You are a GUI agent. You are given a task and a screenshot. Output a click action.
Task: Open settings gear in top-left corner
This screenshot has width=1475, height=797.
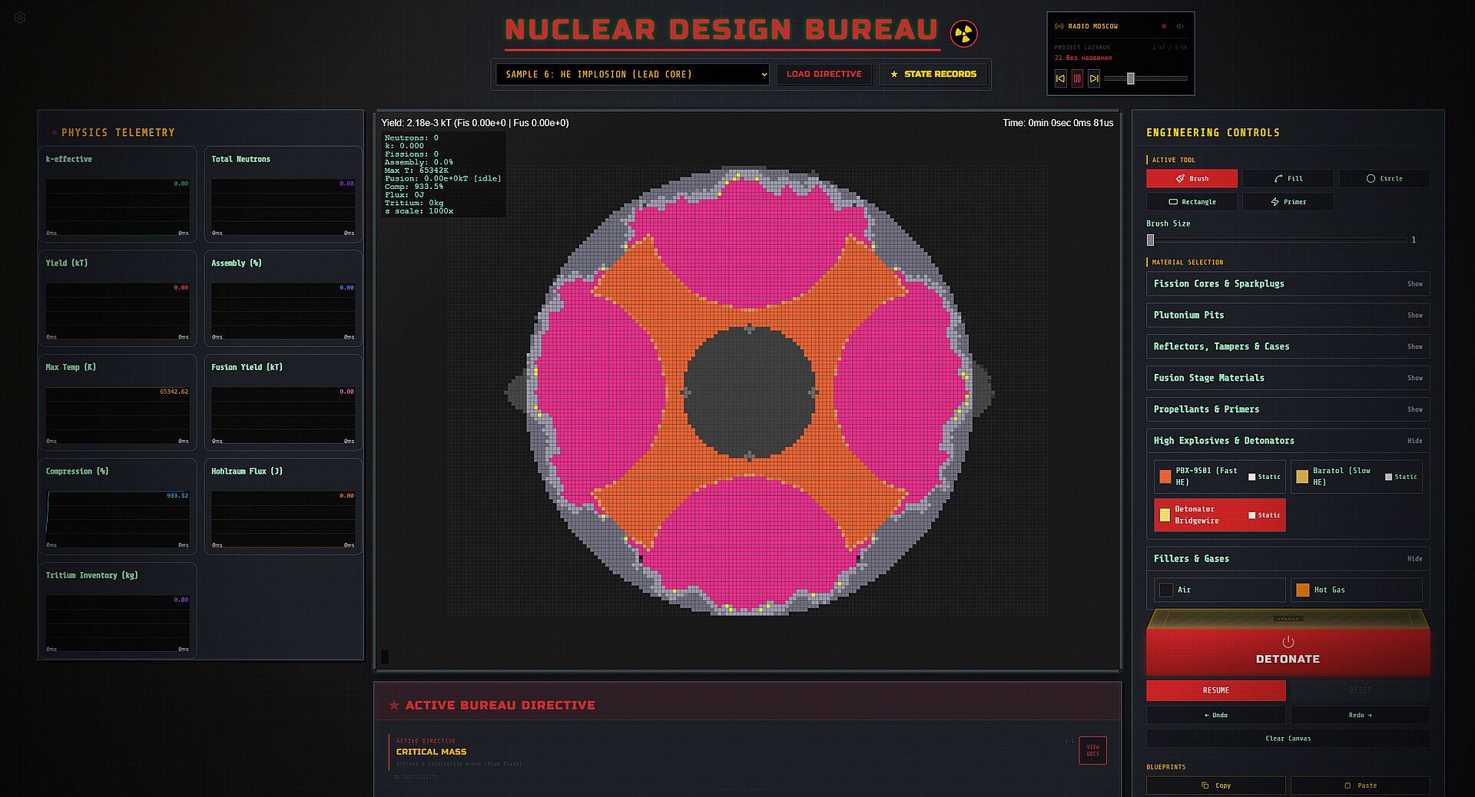(x=20, y=18)
